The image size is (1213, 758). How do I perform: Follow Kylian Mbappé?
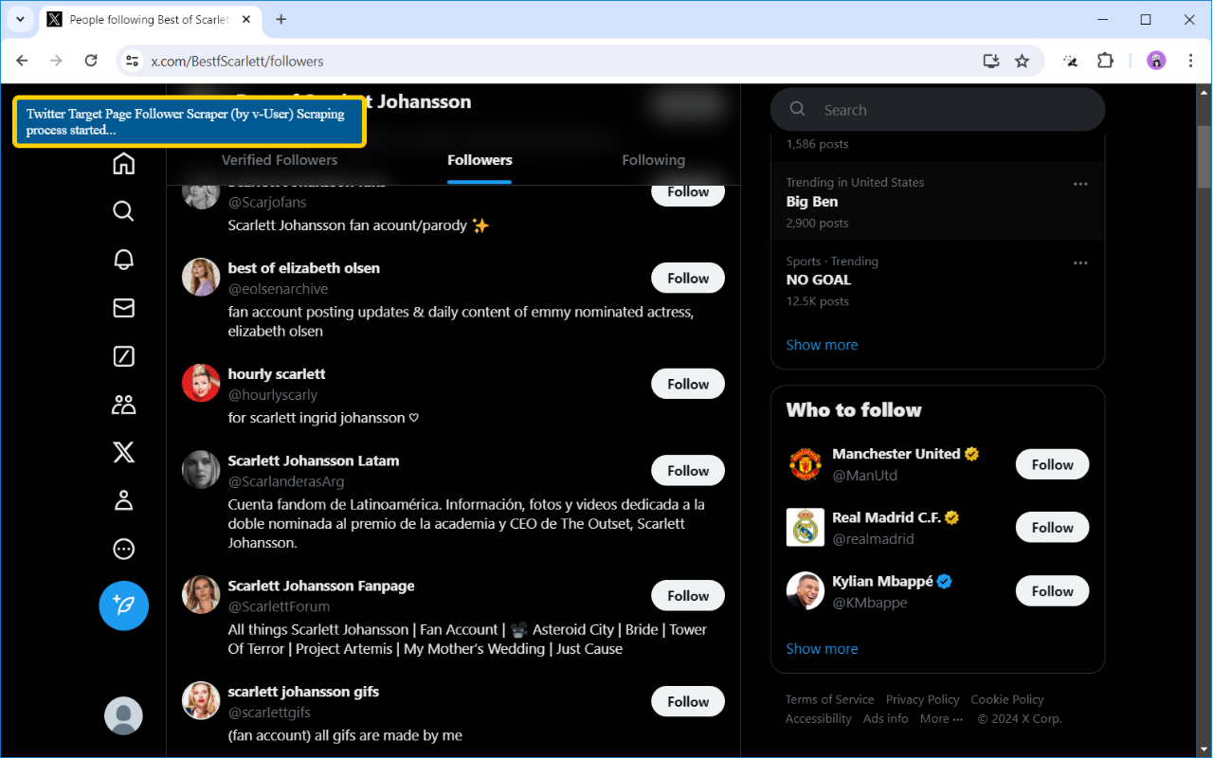(1052, 591)
